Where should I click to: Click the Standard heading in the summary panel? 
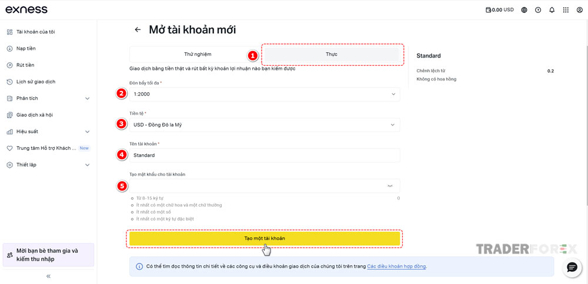[x=429, y=56]
